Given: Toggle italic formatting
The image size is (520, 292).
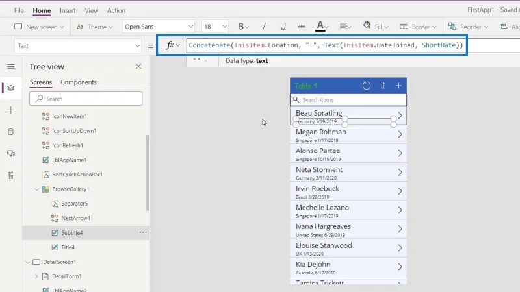Looking at the screenshot, I should pyautogui.click(x=264, y=27).
